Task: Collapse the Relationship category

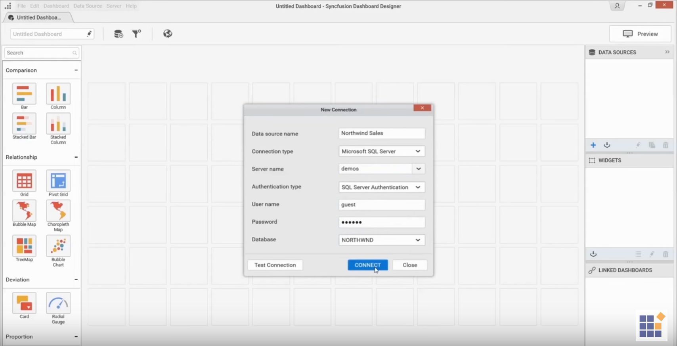Action: point(76,157)
